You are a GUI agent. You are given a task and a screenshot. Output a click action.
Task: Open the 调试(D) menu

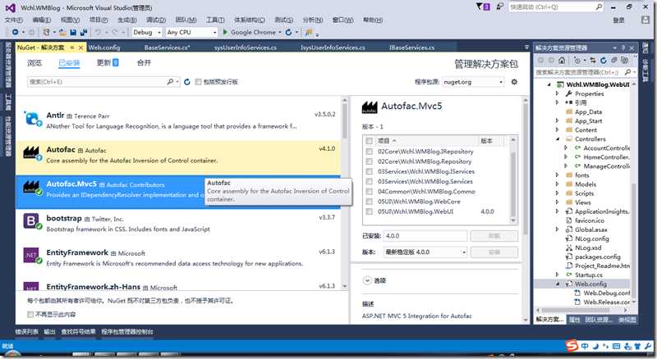pos(156,20)
